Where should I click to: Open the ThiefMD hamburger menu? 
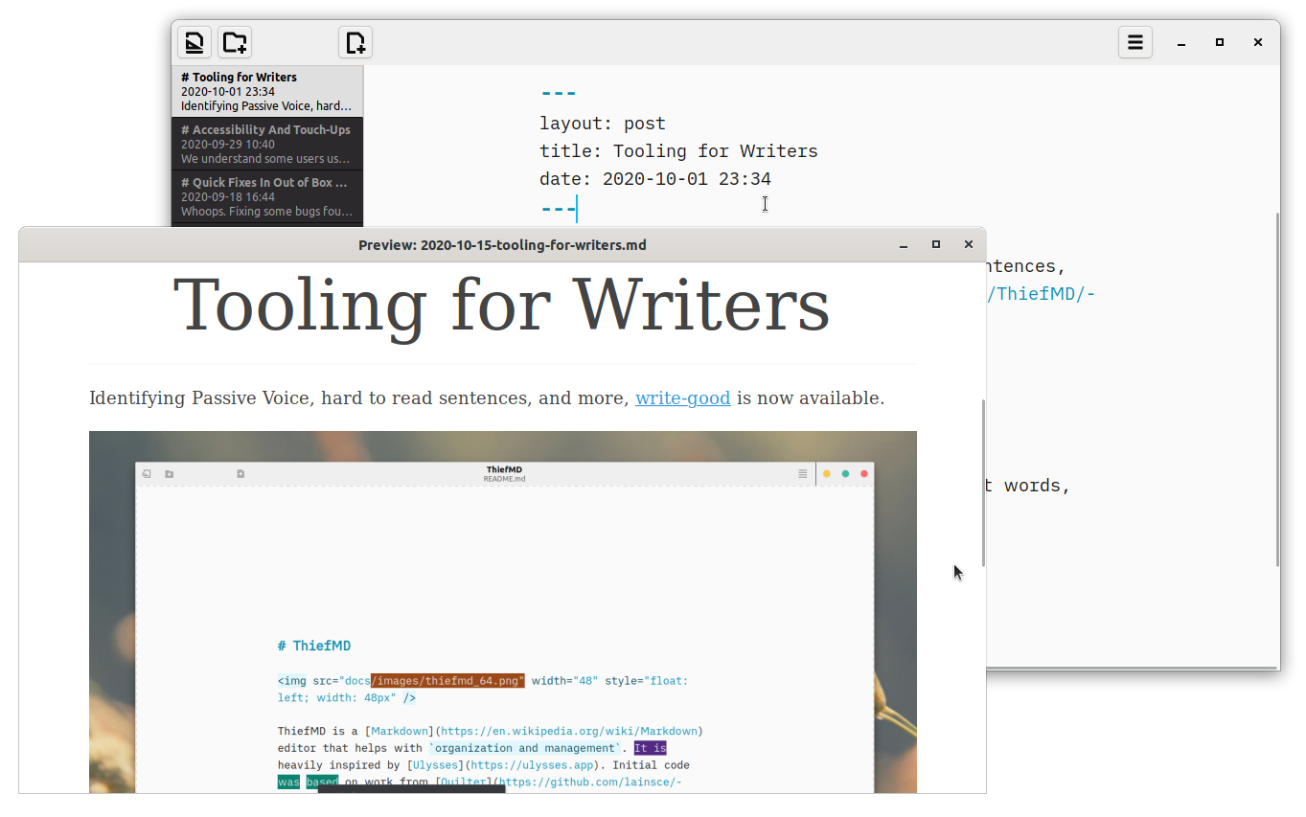click(x=1135, y=42)
